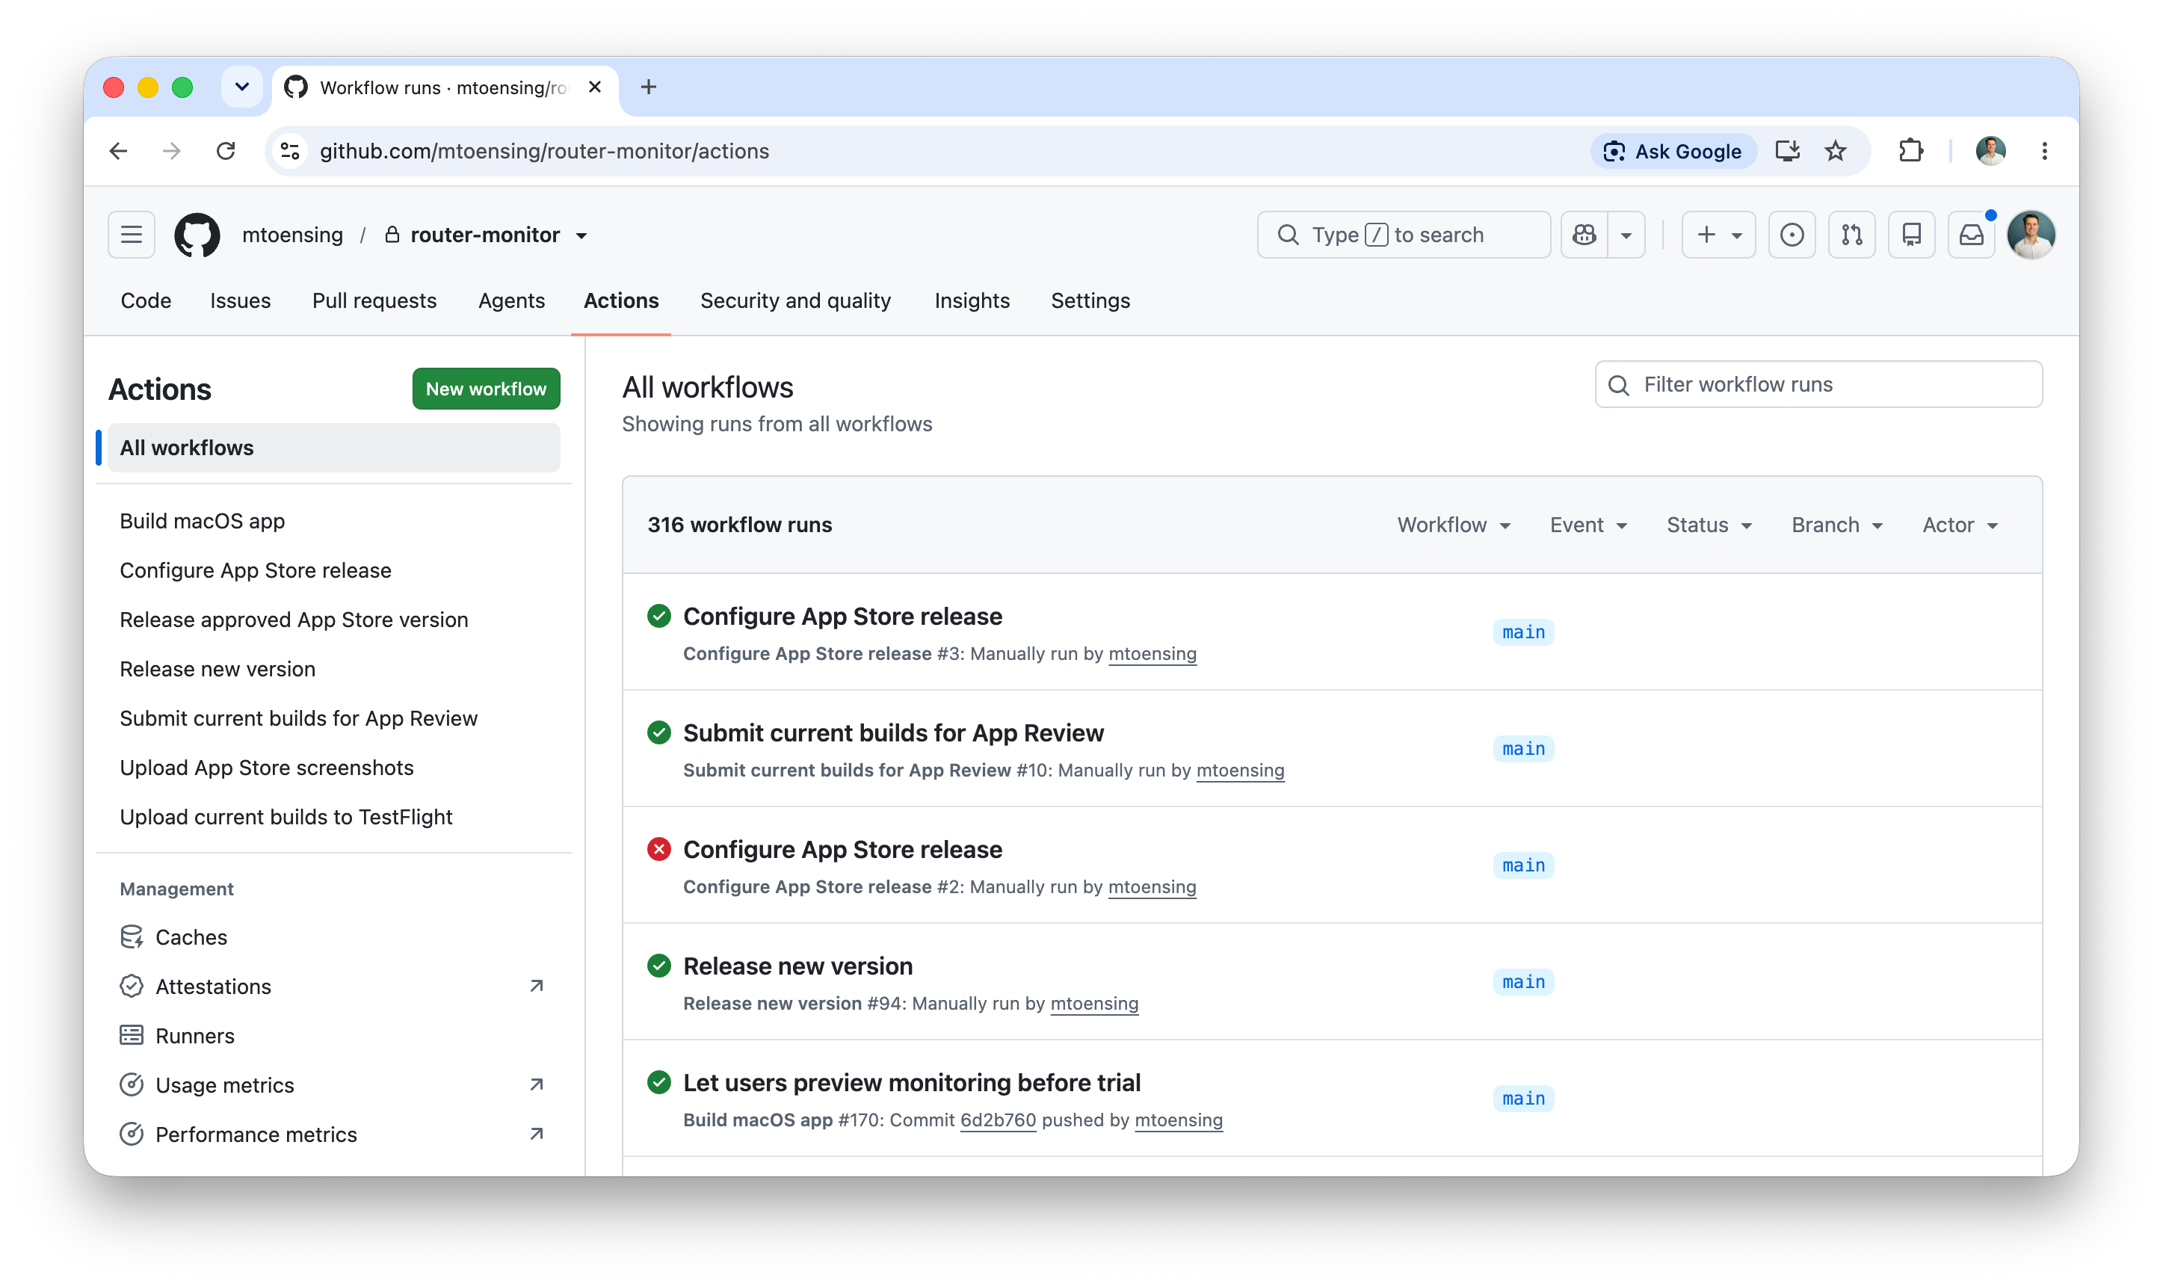Open GitHub Copilot chat icon
The height and width of the screenshot is (1287, 2163).
pos(1584,235)
